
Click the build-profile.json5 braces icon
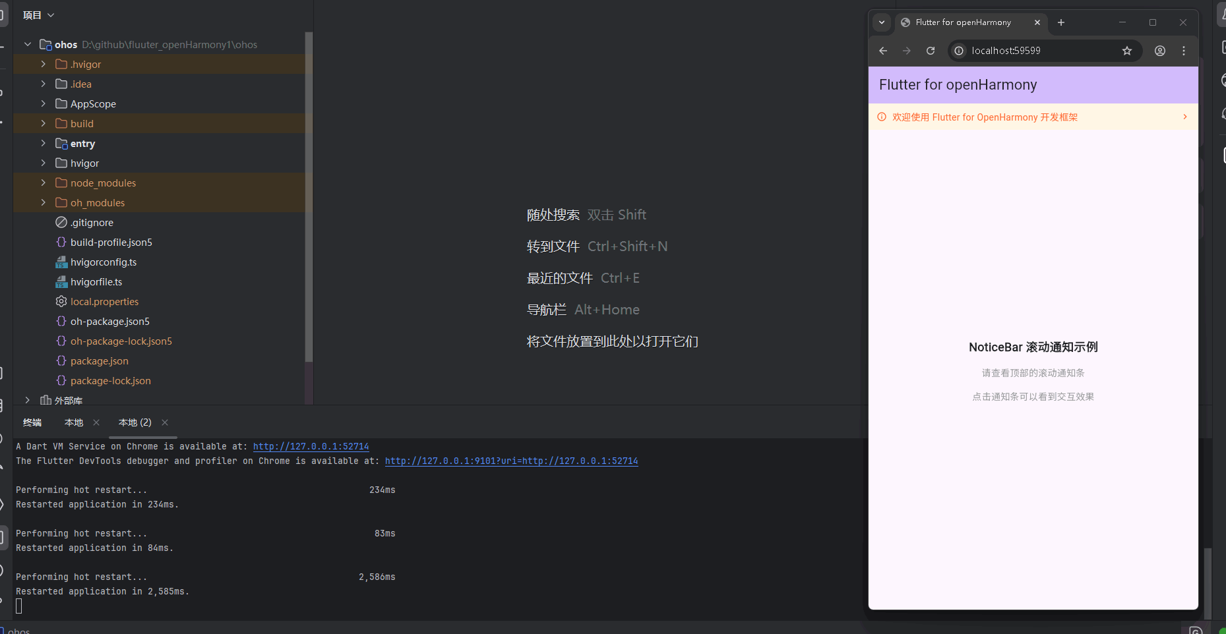[61, 242]
